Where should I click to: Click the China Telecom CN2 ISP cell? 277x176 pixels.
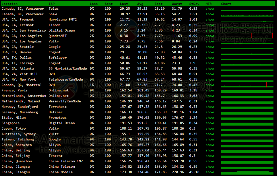pyautogui.click(x=66, y=161)
